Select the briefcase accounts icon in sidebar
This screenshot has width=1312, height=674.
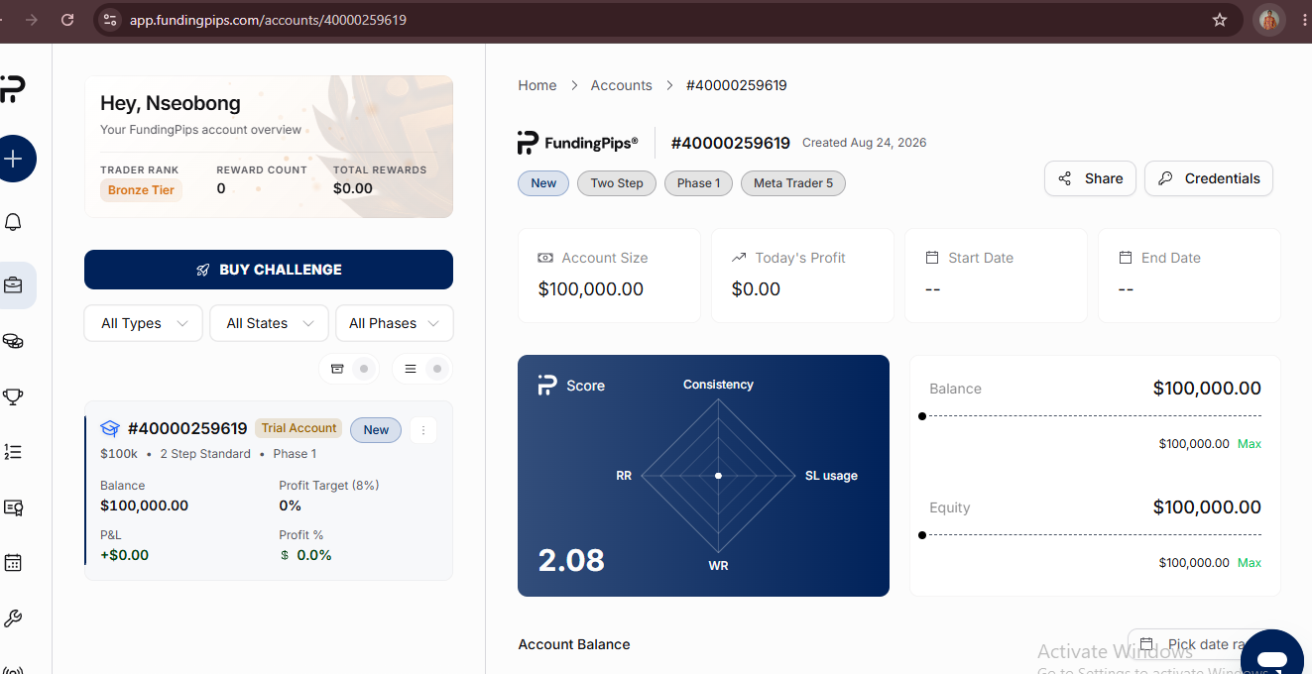13,285
